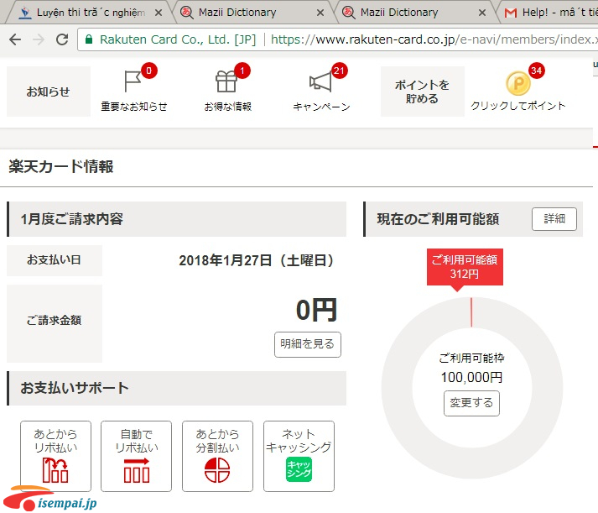Open the お得な情報 gift box icon
Screen dimensions: 598x513
point(226,81)
